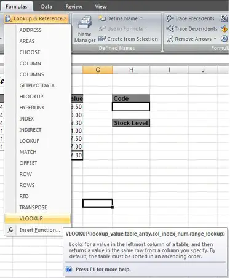230x278 pixels.
Task: Click the Define Name tag icon
Action: [x=102, y=18]
